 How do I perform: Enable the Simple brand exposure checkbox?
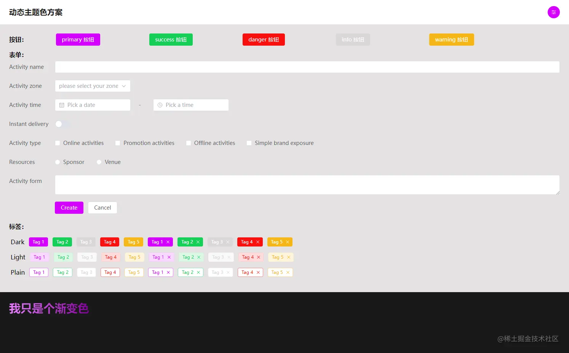tap(249, 143)
